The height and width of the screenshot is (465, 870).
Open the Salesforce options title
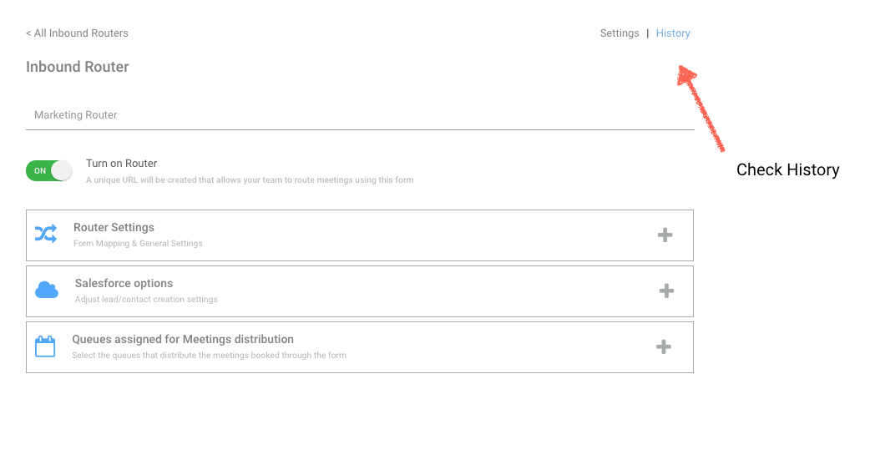[x=124, y=284]
